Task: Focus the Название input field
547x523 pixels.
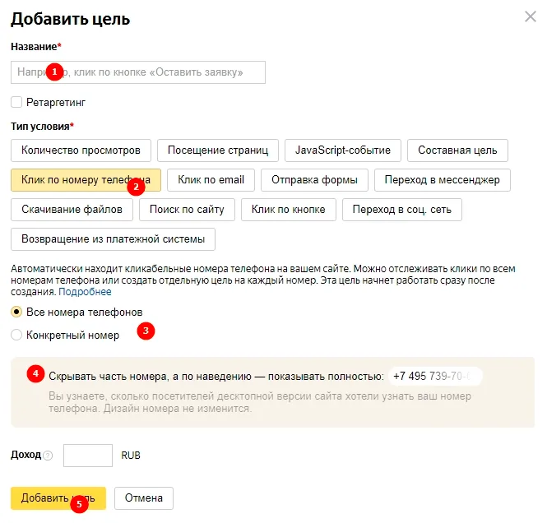Action: 138,72
